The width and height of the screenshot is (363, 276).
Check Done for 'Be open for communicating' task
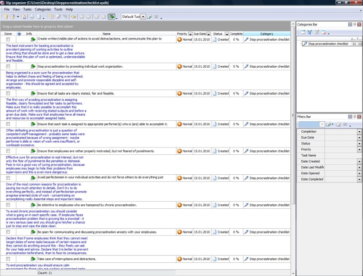tap(8, 232)
